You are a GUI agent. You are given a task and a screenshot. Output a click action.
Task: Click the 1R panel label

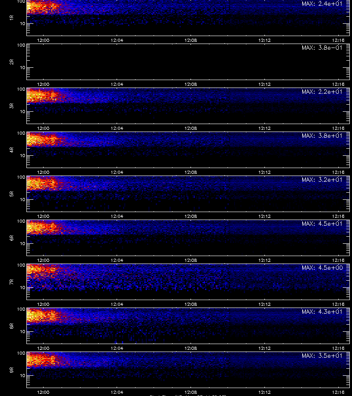click(11, 18)
